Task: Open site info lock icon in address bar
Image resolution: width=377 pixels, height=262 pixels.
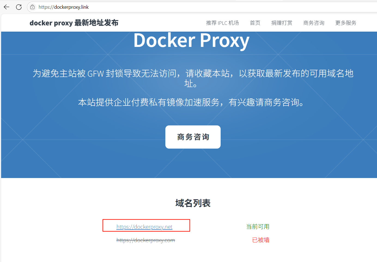Action: [32, 7]
